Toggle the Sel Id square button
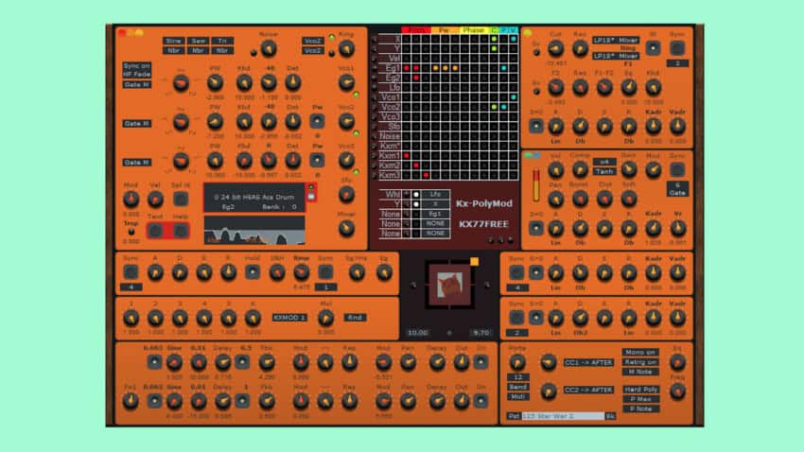 pyautogui.click(x=180, y=199)
